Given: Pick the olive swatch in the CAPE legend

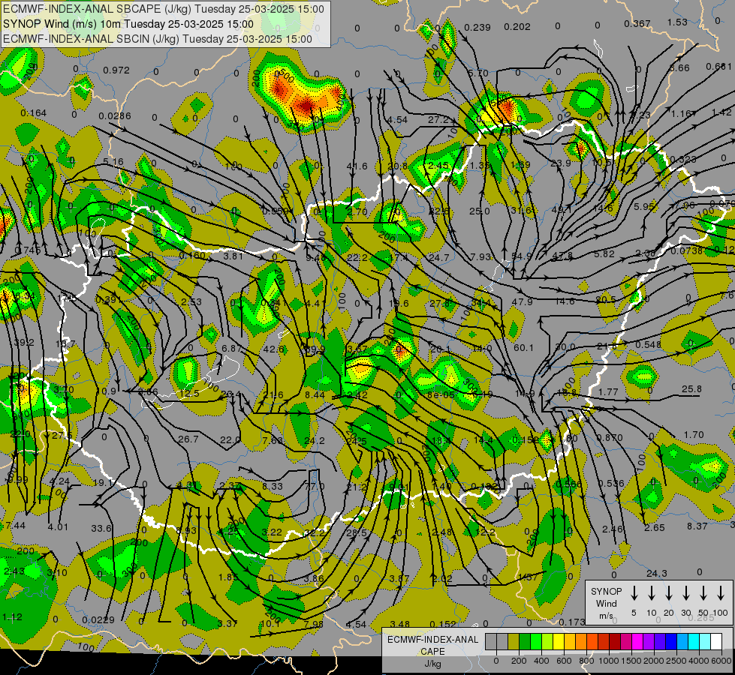Looking at the screenshot, I should 514,641.
